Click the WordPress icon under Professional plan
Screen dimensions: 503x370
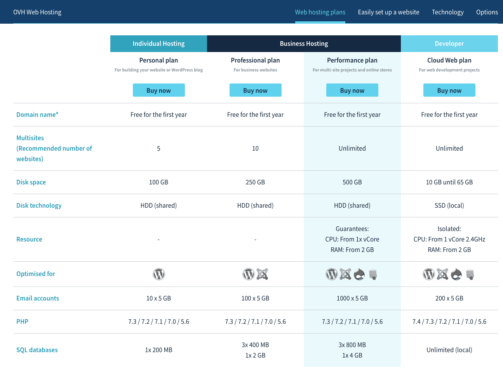coord(249,274)
